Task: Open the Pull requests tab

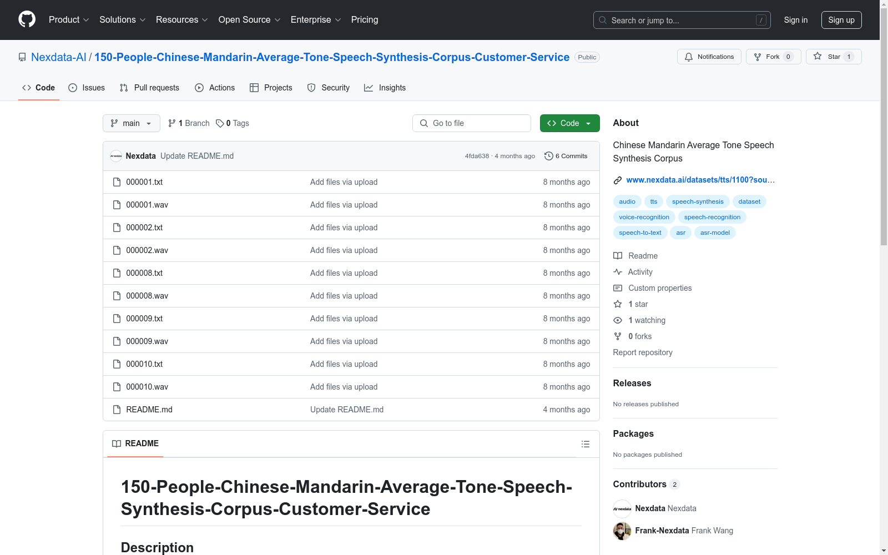Action: point(149,88)
